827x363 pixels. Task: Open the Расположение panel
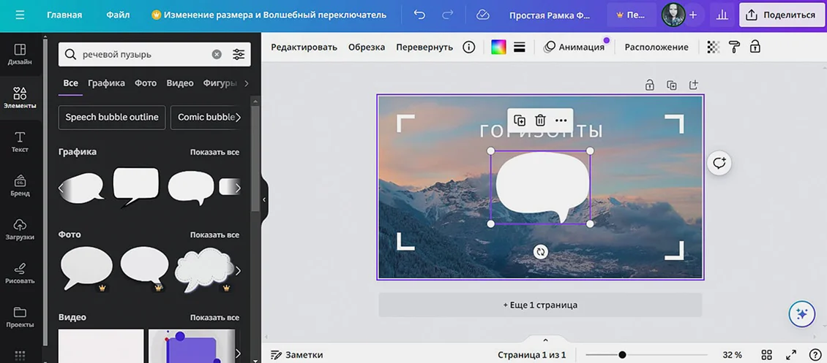(656, 47)
